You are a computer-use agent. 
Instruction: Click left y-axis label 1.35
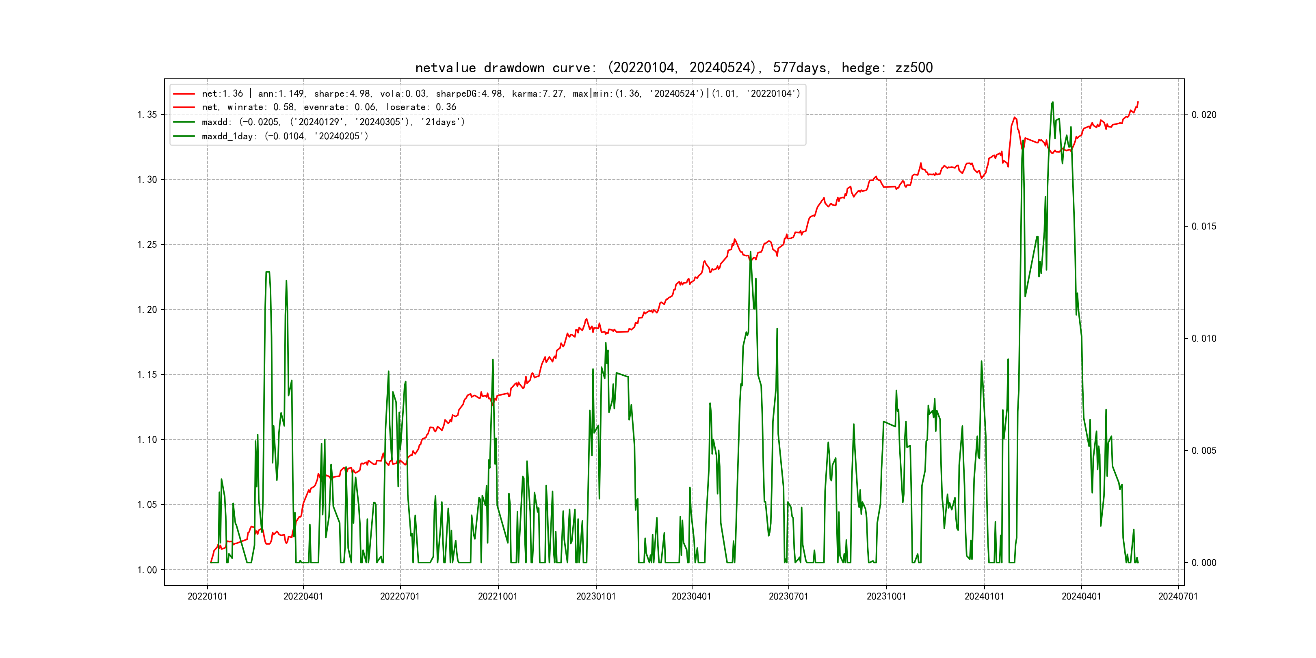[147, 115]
